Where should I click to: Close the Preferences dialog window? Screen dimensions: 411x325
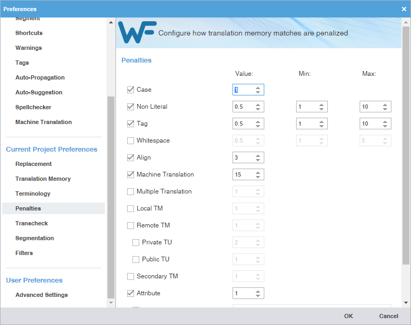click(x=404, y=9)
